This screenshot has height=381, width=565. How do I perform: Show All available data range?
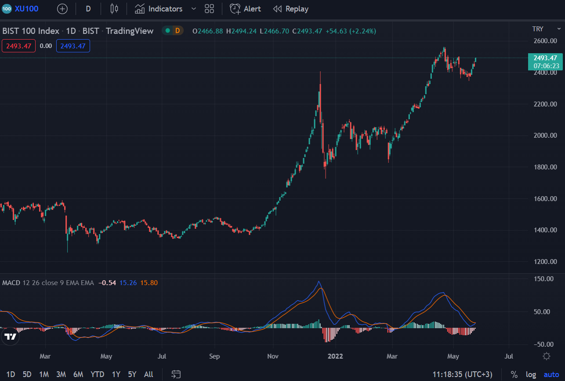[x=148, y=374]
